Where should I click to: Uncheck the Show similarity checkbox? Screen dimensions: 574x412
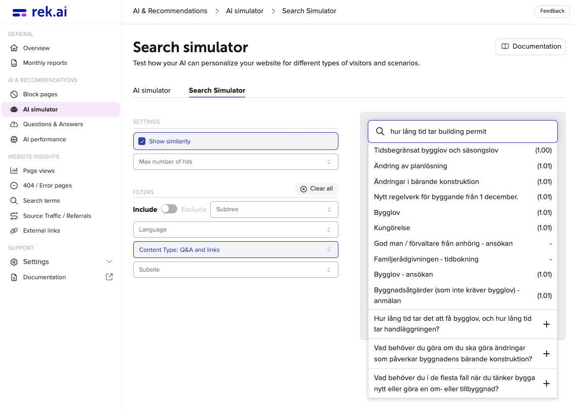[142, 141]
